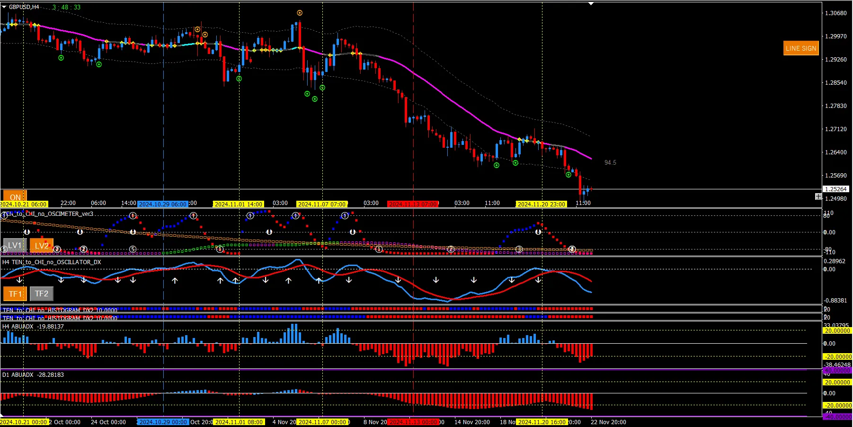Switch to the TF1 timeframe button
Image resolution: width=853 pixels, height=427 pixels.
(x=15, y=294)
